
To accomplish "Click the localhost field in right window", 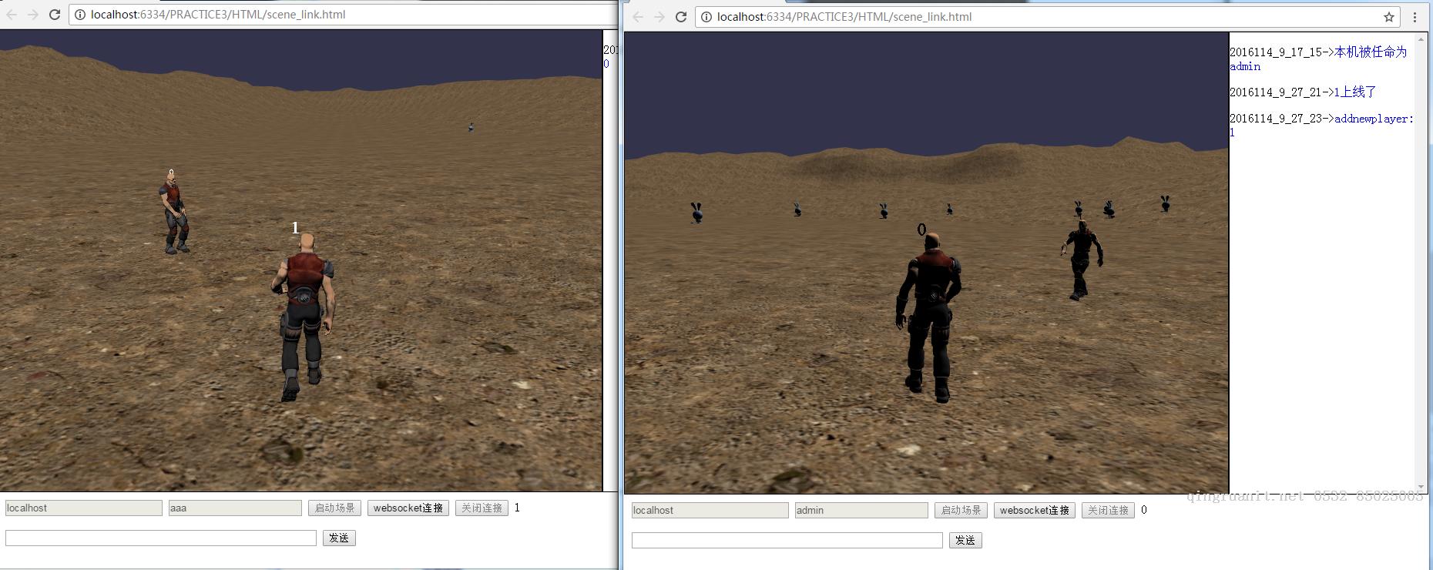I will tap(710, 511).
